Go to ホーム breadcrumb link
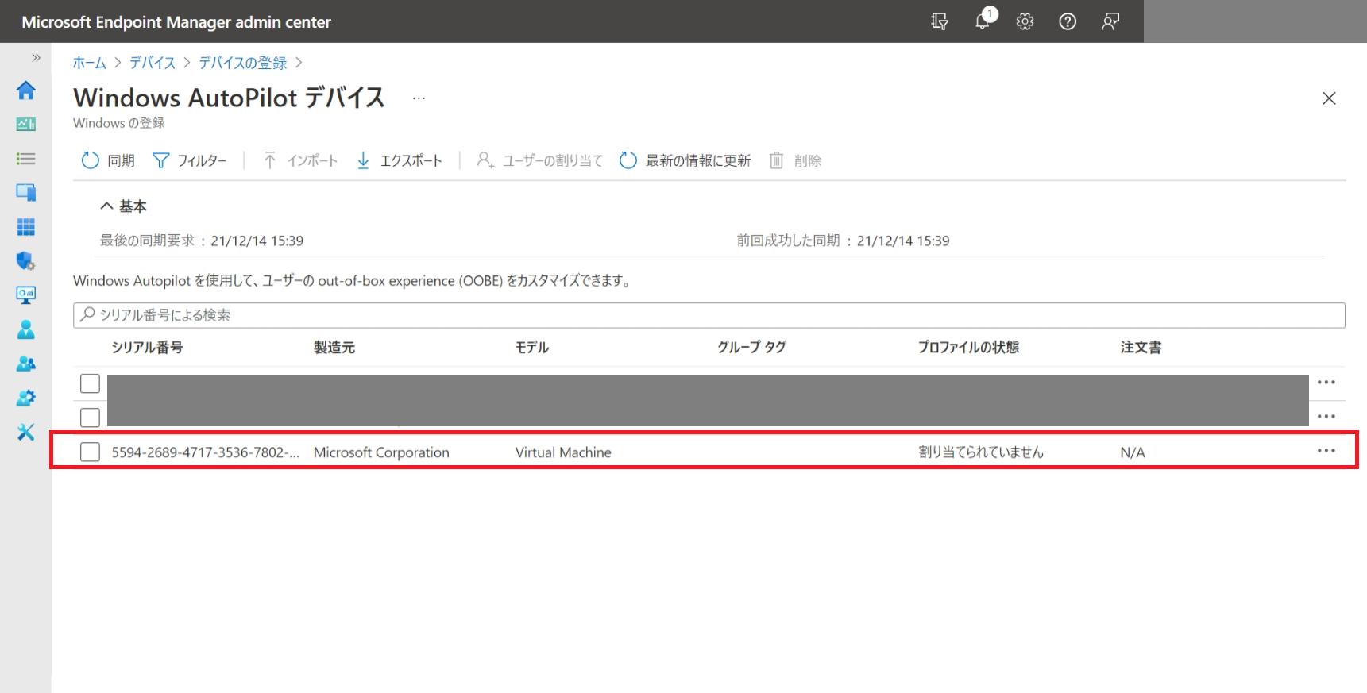 90,63
